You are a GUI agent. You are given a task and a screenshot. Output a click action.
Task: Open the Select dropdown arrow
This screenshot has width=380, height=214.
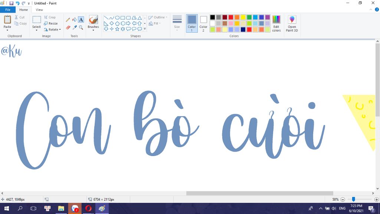click(36, 30)
